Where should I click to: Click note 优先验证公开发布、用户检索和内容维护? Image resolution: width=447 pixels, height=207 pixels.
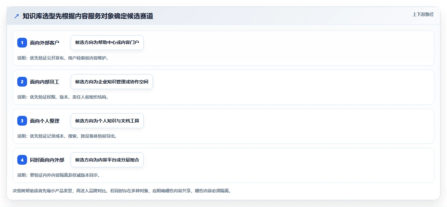[x=63, y=58]
